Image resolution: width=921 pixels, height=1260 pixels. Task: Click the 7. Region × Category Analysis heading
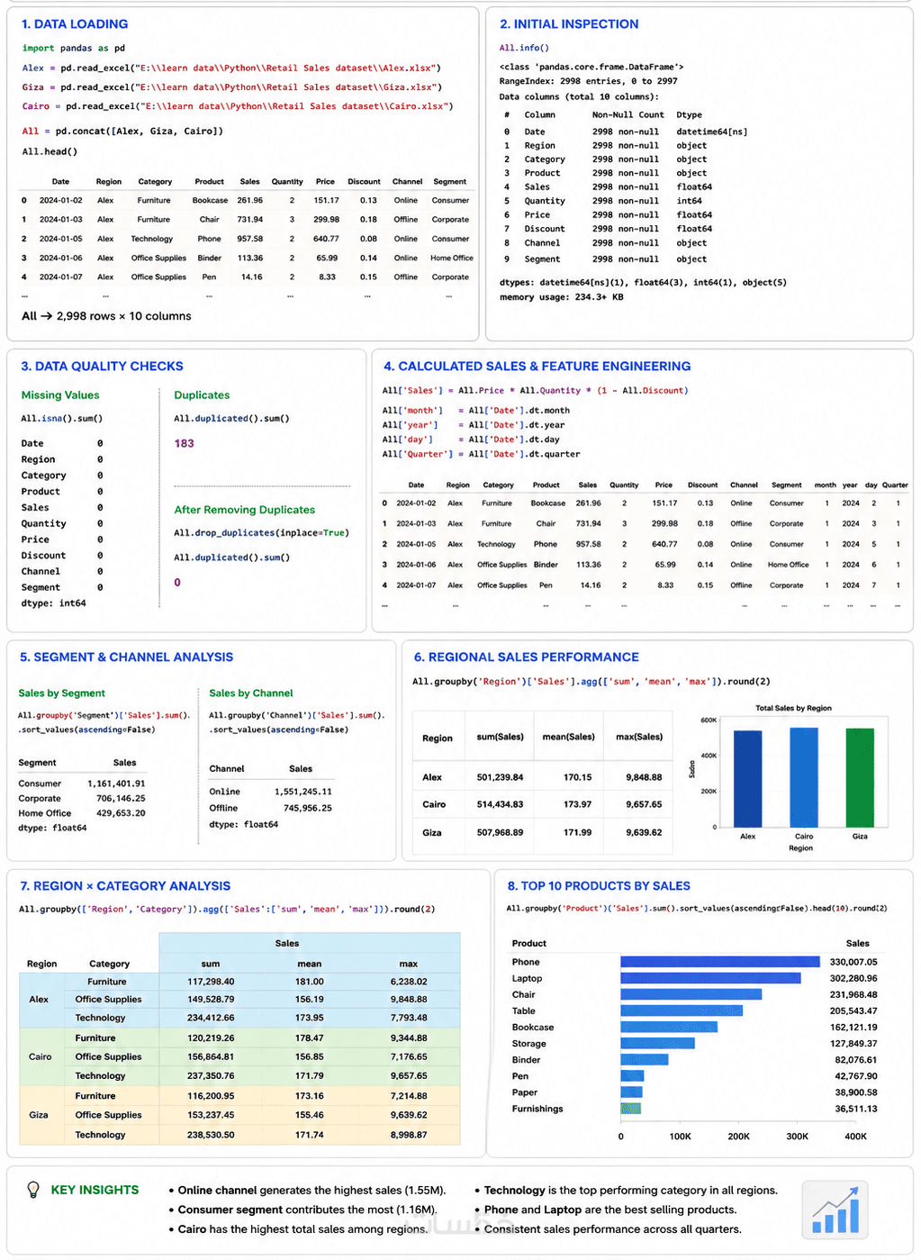click(125, 886)
